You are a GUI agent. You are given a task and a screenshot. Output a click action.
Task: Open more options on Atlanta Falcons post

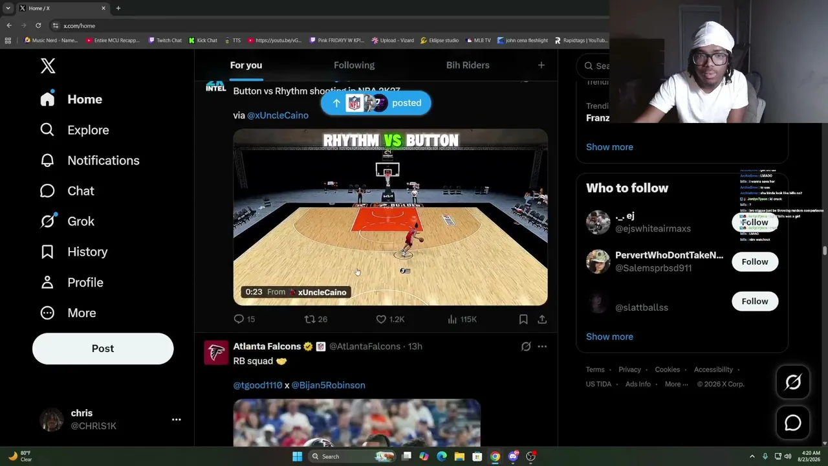point(542,346)
